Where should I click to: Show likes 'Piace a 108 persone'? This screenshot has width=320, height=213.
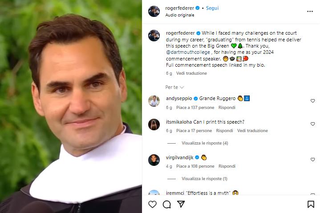195,166
